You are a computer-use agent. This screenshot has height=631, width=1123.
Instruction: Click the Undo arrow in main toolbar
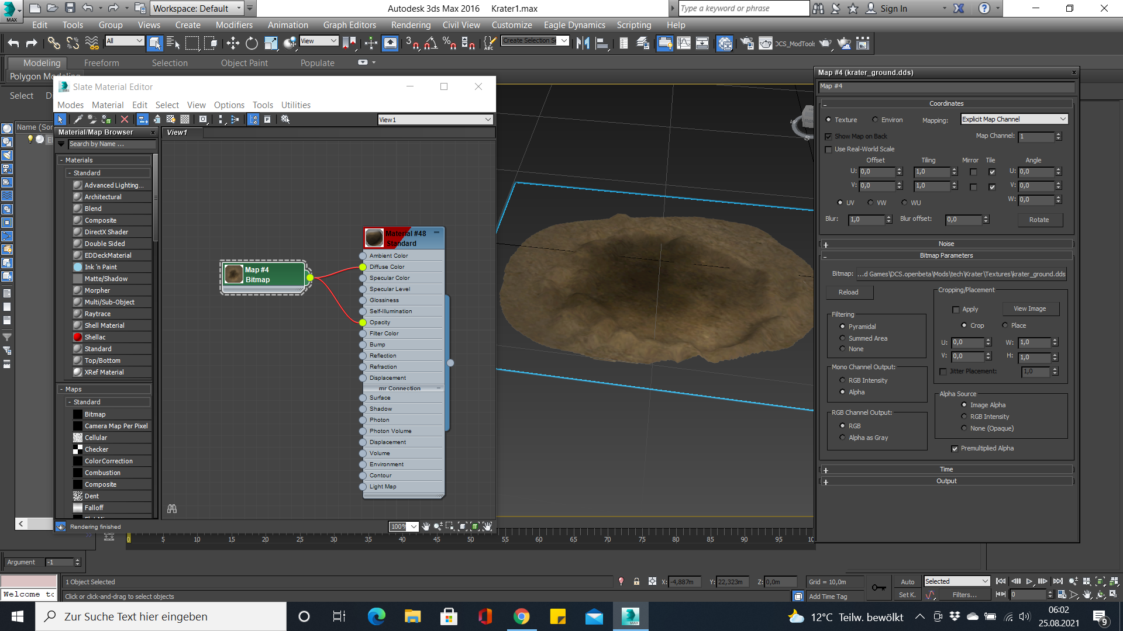coord(13,43)
